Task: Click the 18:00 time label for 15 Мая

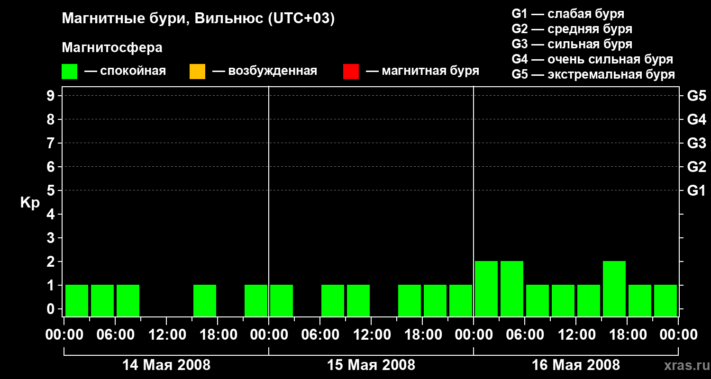Action: (x=422, y=335)
